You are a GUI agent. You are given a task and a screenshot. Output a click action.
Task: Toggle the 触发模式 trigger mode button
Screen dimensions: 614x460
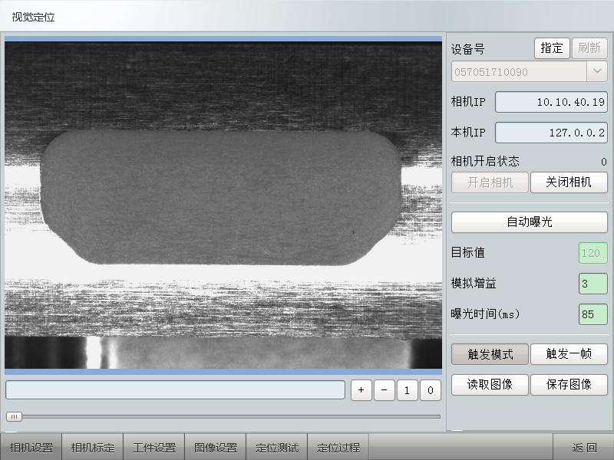(490, 354)
